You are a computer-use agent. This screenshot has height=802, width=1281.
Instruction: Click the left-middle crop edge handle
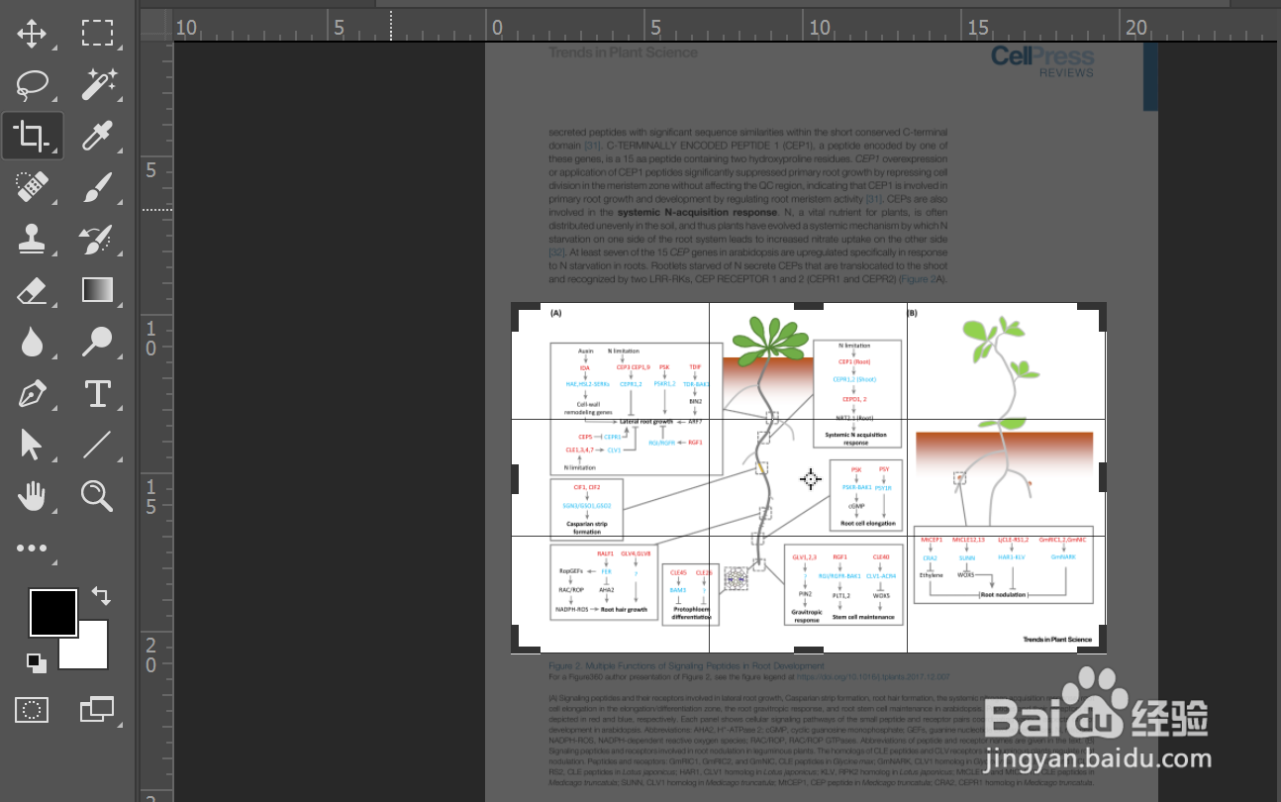(x=514, y=478)
